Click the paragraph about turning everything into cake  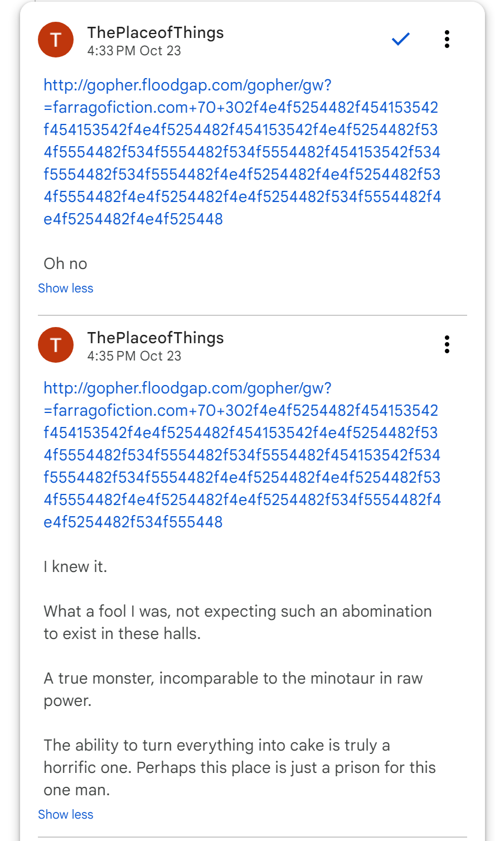pyautogui.click(x=240, y=767)
